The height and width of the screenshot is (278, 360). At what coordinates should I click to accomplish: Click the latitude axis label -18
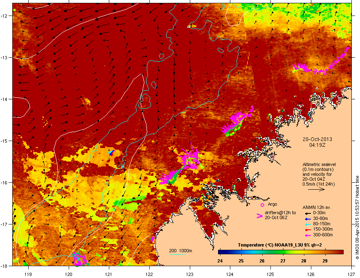point(4,266)
